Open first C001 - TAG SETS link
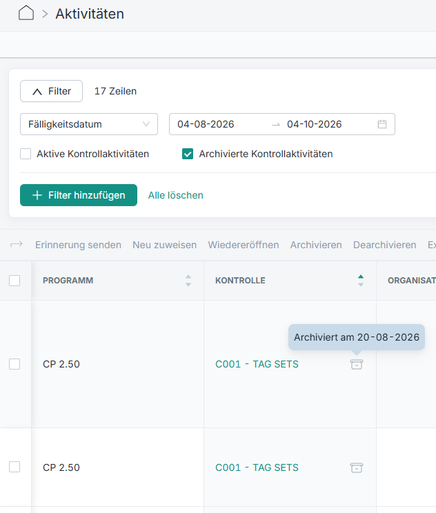This screenshot has height=513, width=436. pos(257,364)
